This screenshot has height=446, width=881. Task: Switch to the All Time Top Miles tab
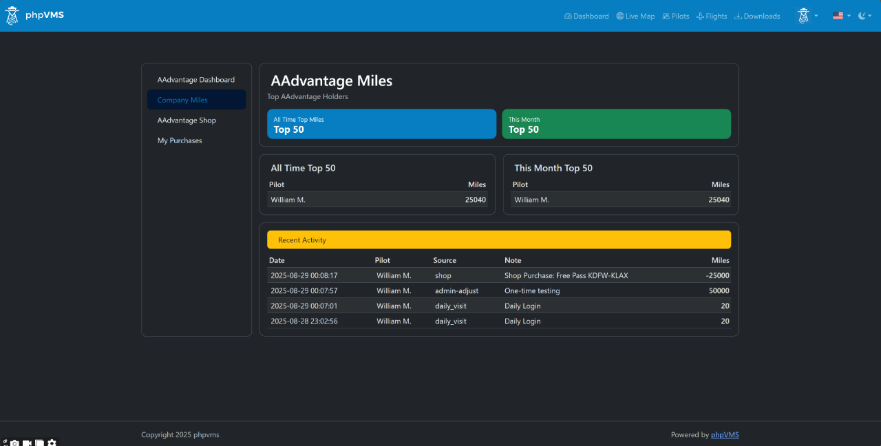[x=381, y=124]
